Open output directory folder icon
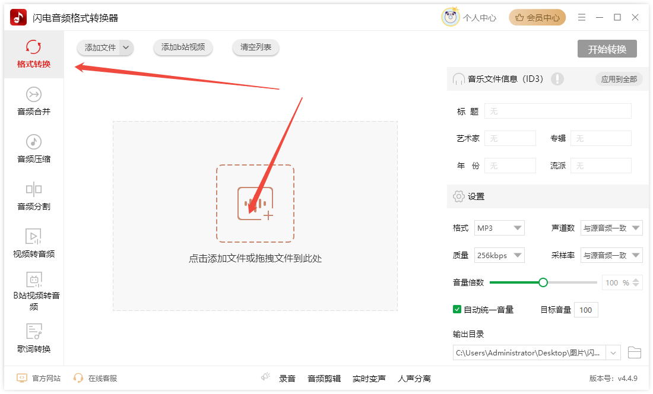 pos(635,353)
